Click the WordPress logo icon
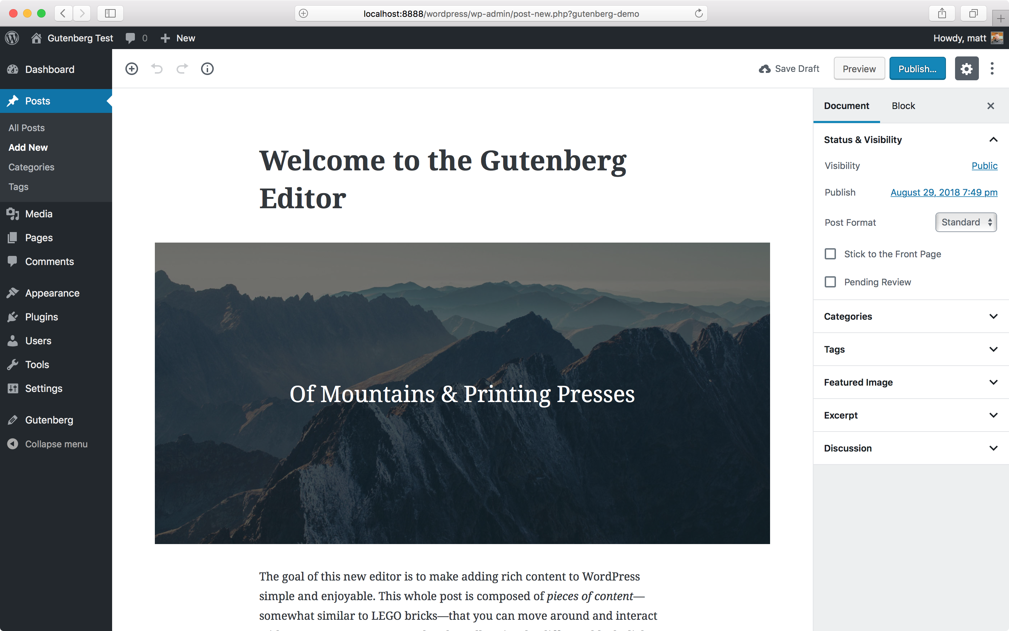The image size is (1009, 631). coord(14,38)
